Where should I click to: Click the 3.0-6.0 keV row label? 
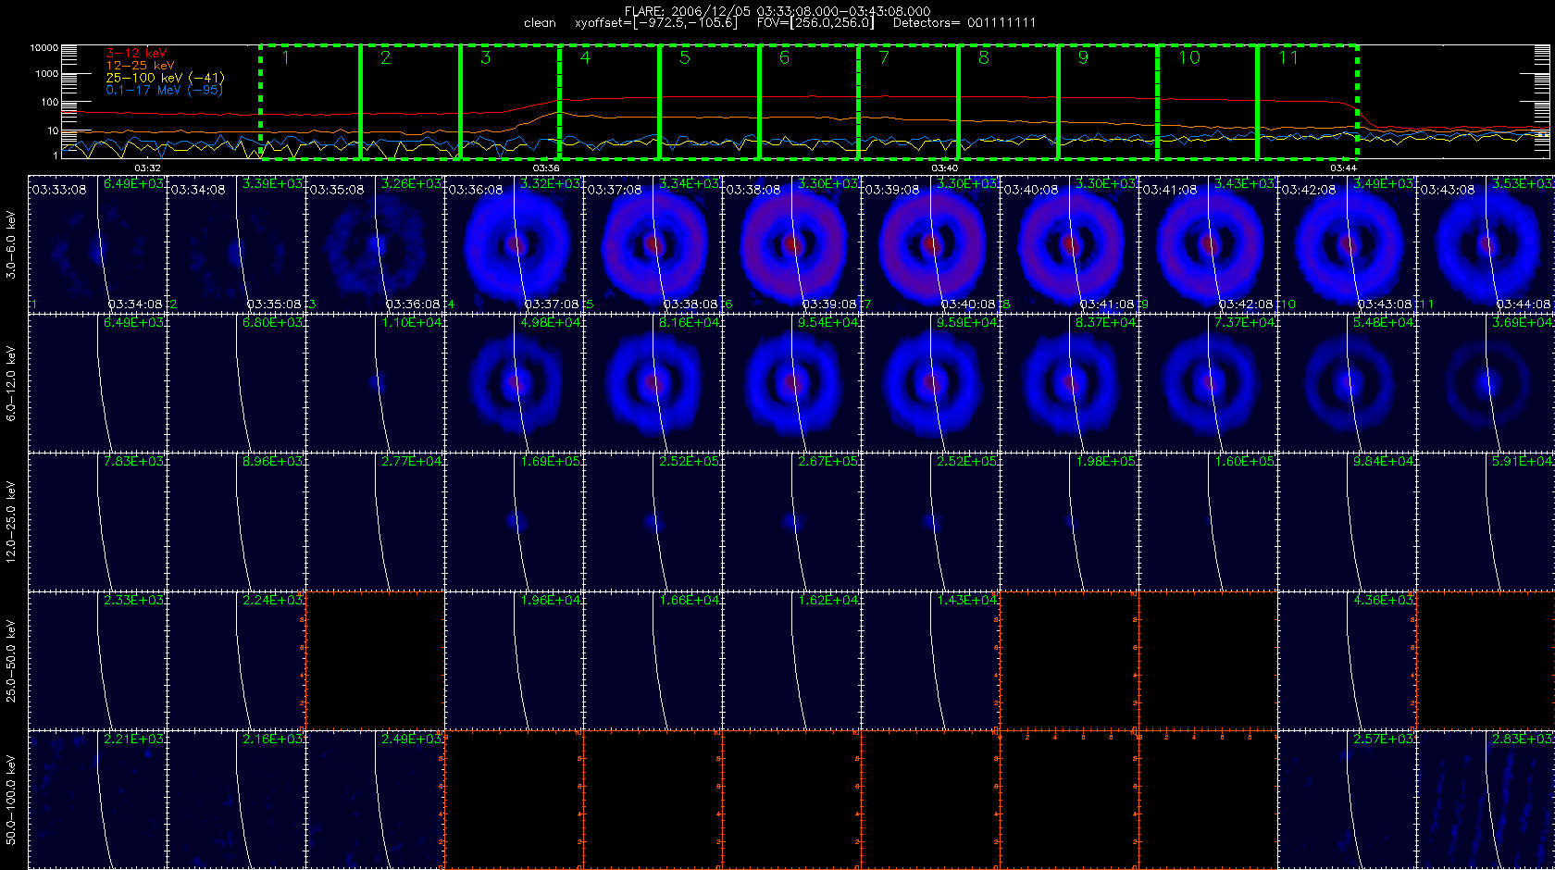11,244
